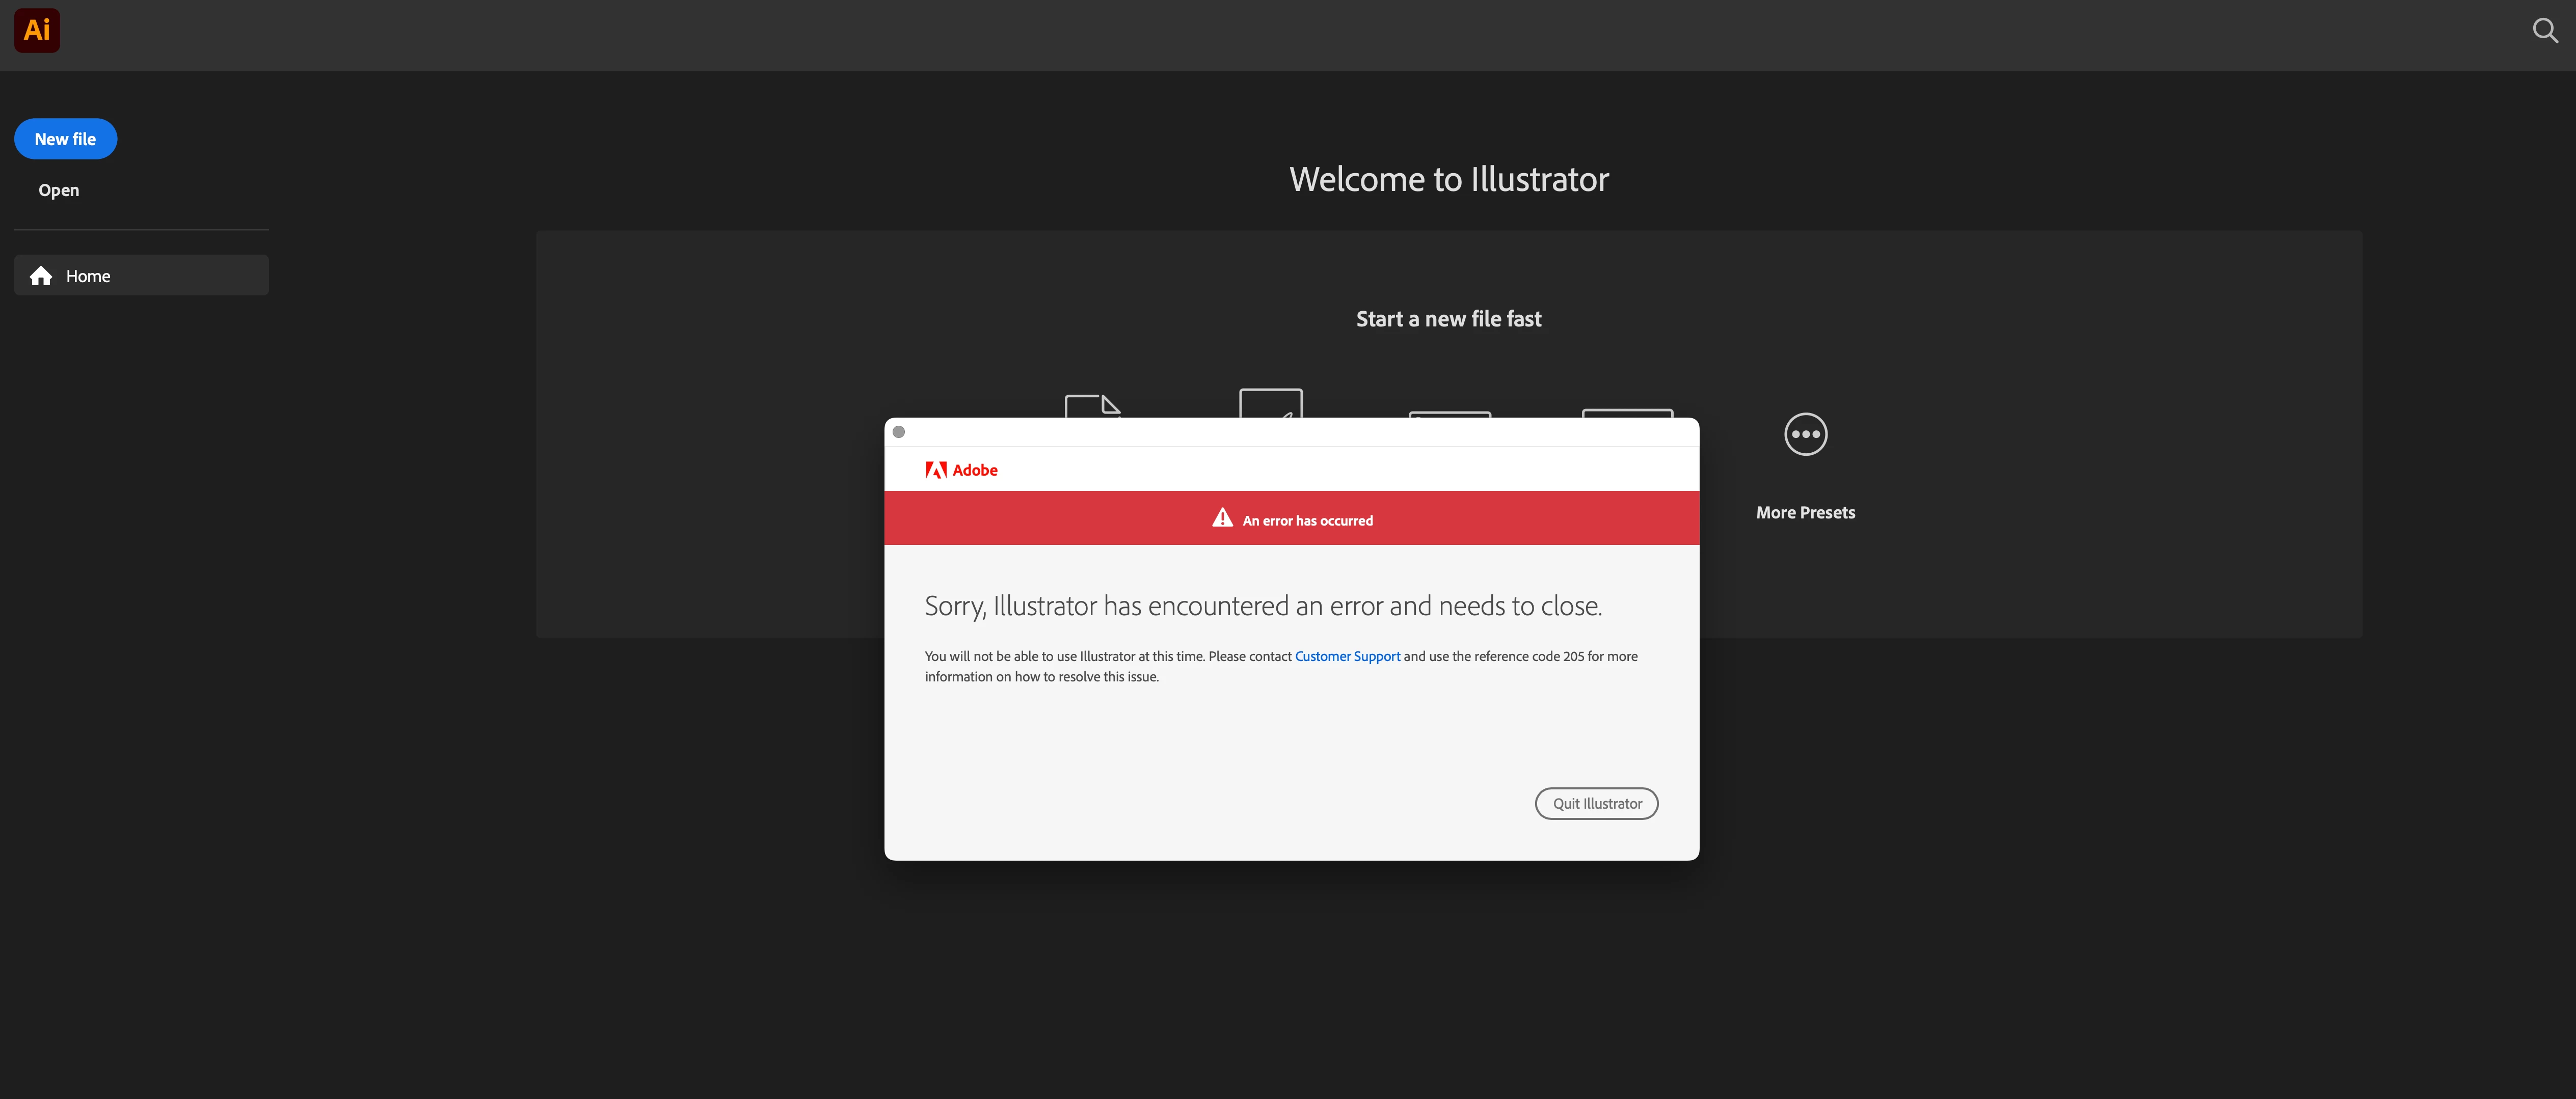Click the house icon beside Home
Image resolution: width=2576 pixels, height=1099 pixels.
(x=41, y=276)
